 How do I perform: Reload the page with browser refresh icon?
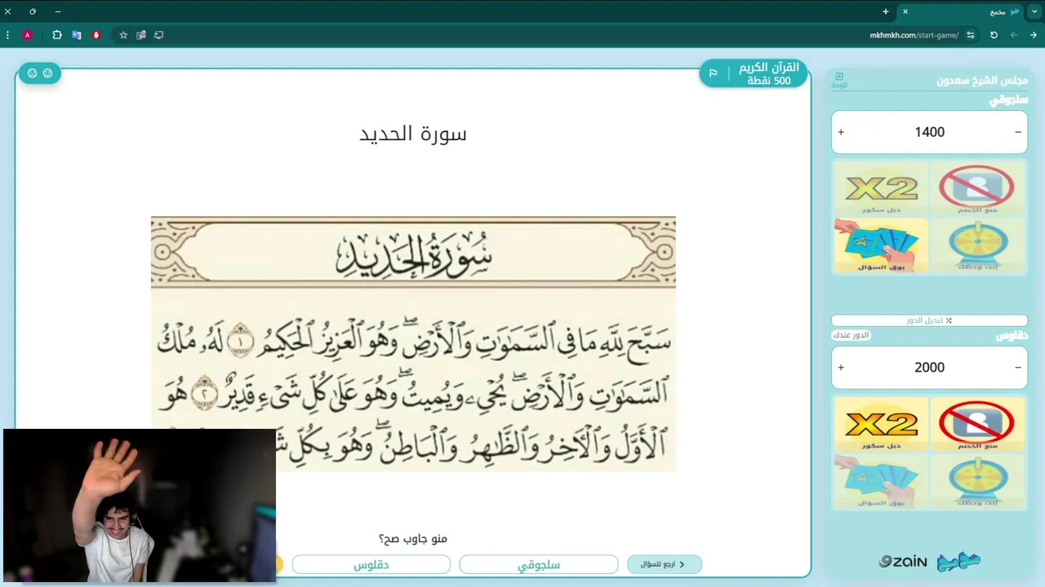(x=994, y=35)
